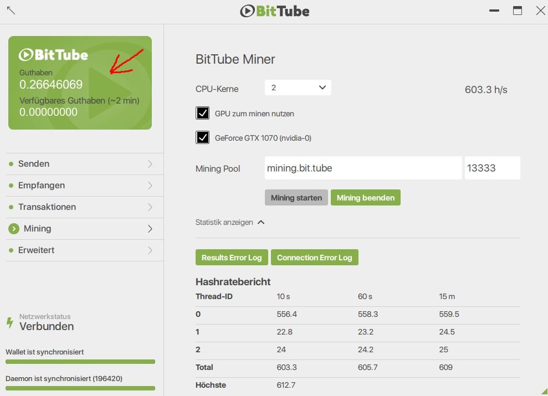Click the chevron next to Empfangen
The height and width of the screenshot is (396, 548).
(x=150, y=186)
